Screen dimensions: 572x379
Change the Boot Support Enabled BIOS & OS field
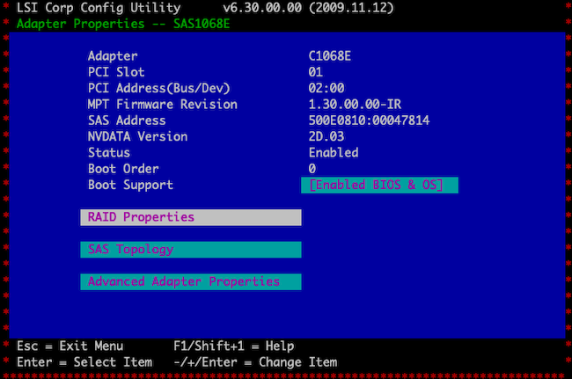[379, 186]
